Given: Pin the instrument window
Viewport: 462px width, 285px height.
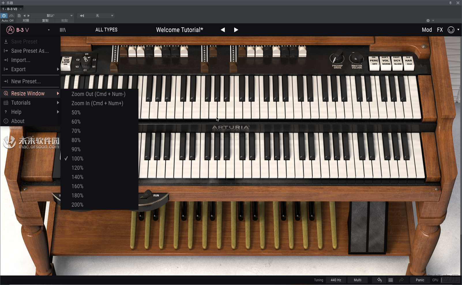Looking at the screenshot, I should [450, 3].
